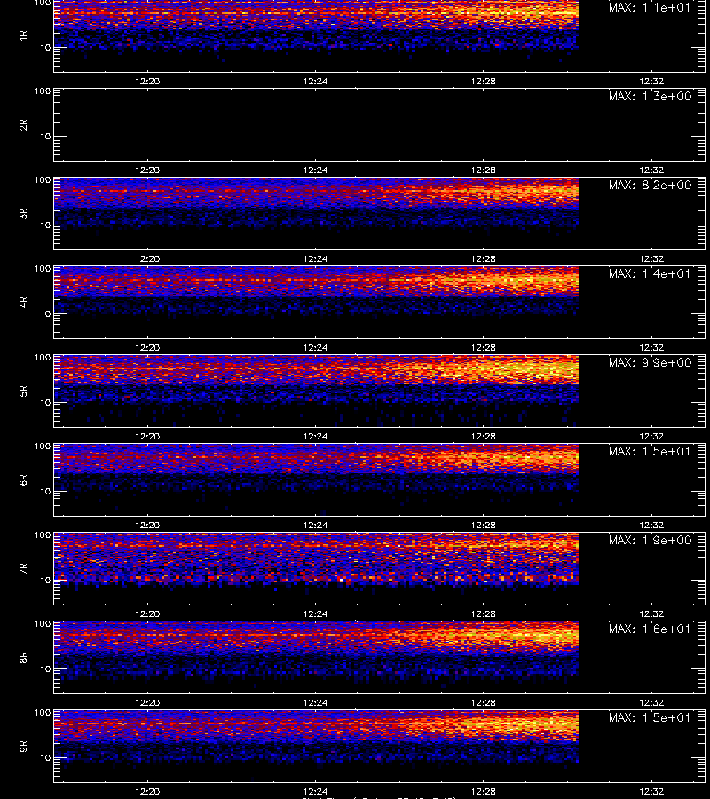Click the 1R panel axis label
Image resolution: width=710 pixels, height=799 pixels.
[23, 36]
